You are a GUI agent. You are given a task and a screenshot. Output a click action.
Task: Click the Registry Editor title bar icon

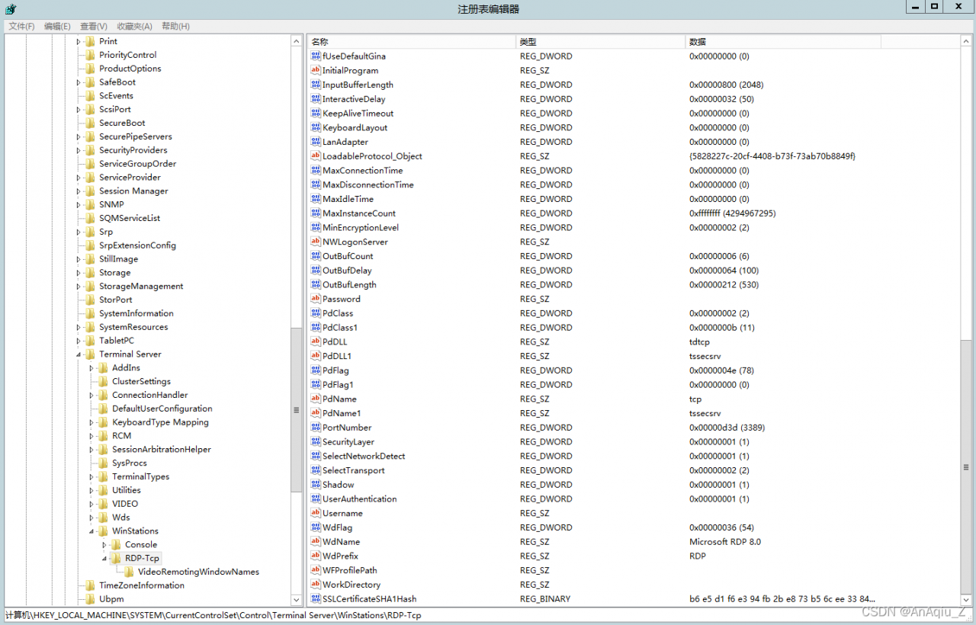coord(12,8)
